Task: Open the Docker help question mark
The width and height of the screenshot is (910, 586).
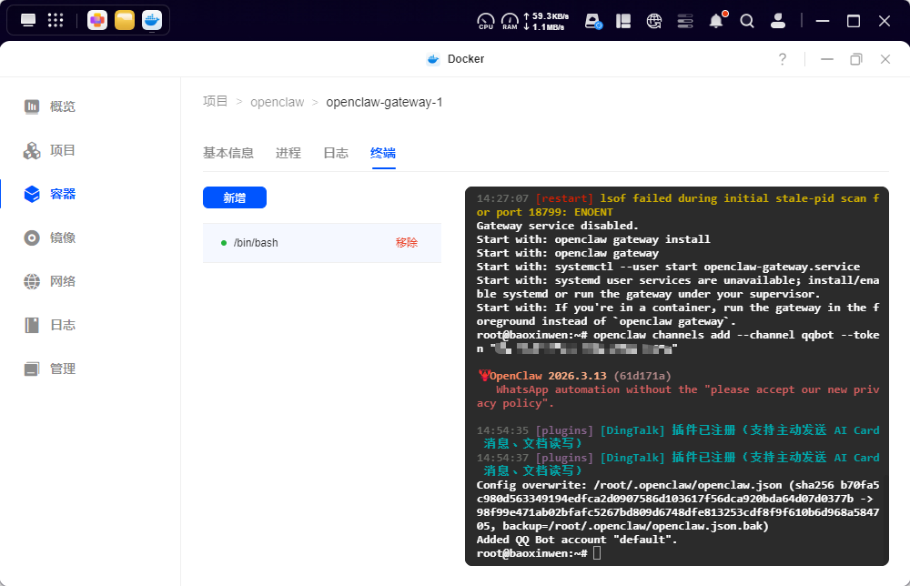Action: (x=782, y=59)
